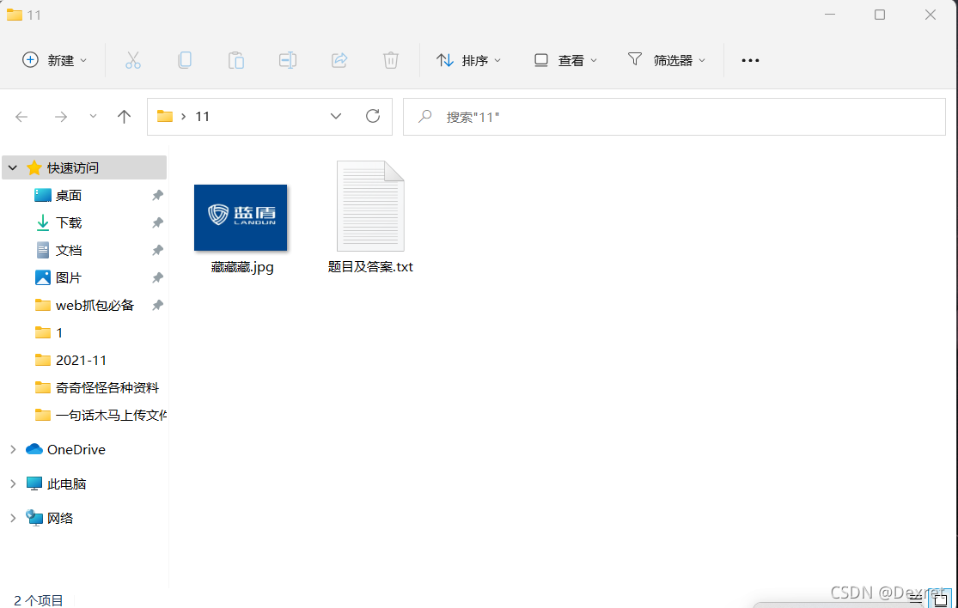
Task: Minimize the 11 Explorer window
Action: pyautogui.click(x=829, y=14)
